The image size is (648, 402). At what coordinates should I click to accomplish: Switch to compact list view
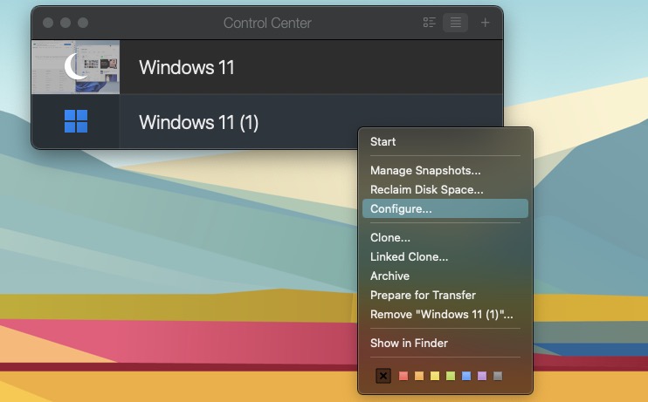point(455,23)
